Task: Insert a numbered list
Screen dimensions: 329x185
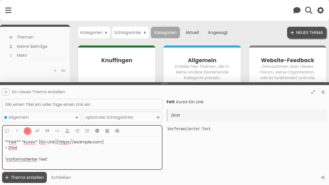Action: 87,131
